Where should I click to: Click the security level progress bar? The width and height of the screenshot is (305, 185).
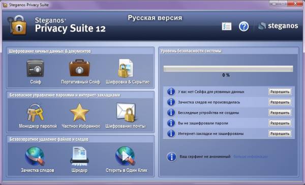point(228,69)
